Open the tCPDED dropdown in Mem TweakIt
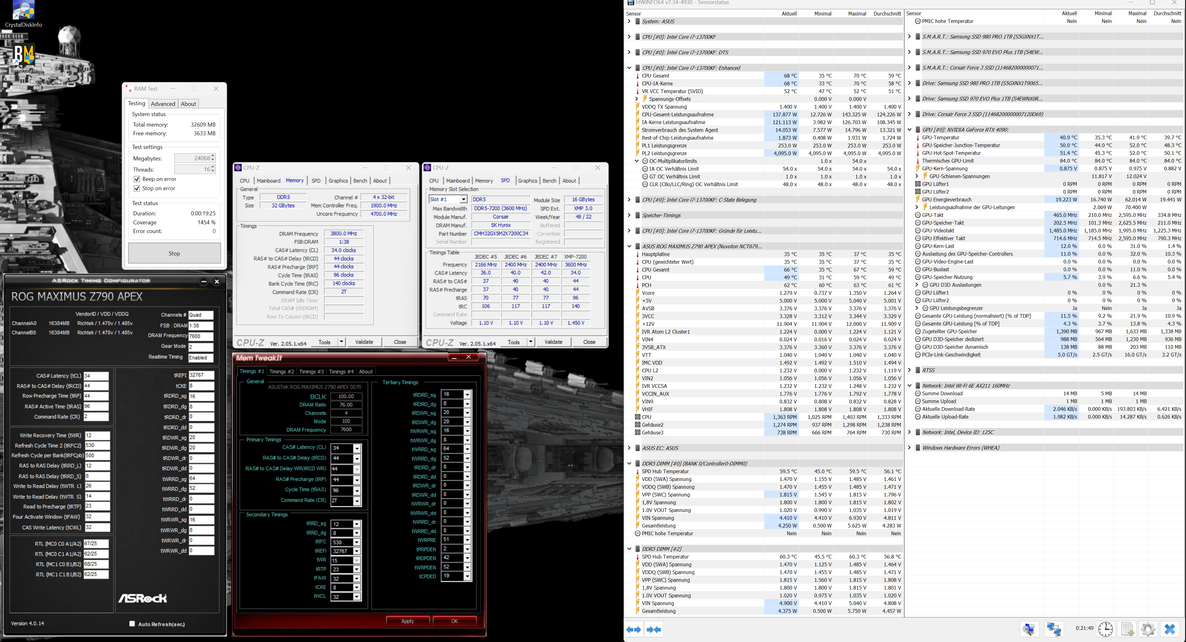Screen dimensions: 1186x642 [467, 576]
